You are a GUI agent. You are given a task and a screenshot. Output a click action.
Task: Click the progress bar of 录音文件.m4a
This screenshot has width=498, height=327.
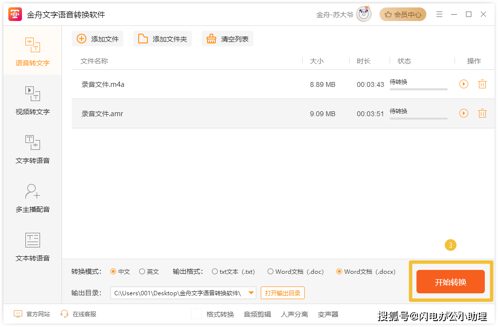tap(418, 89)
